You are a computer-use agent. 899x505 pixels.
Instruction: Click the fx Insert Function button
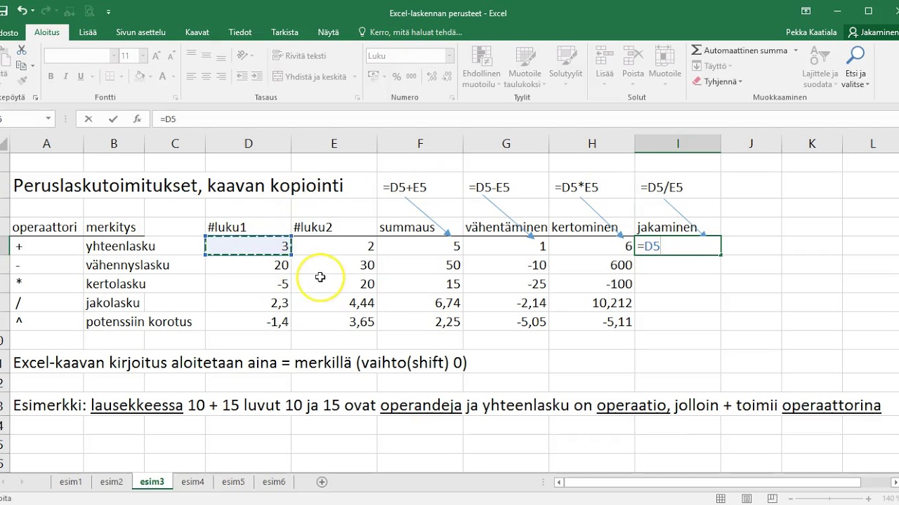pos(137,119)
